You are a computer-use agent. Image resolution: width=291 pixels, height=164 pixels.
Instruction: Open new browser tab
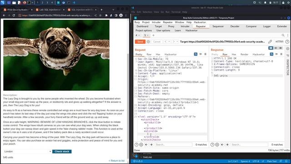point(101,10)
